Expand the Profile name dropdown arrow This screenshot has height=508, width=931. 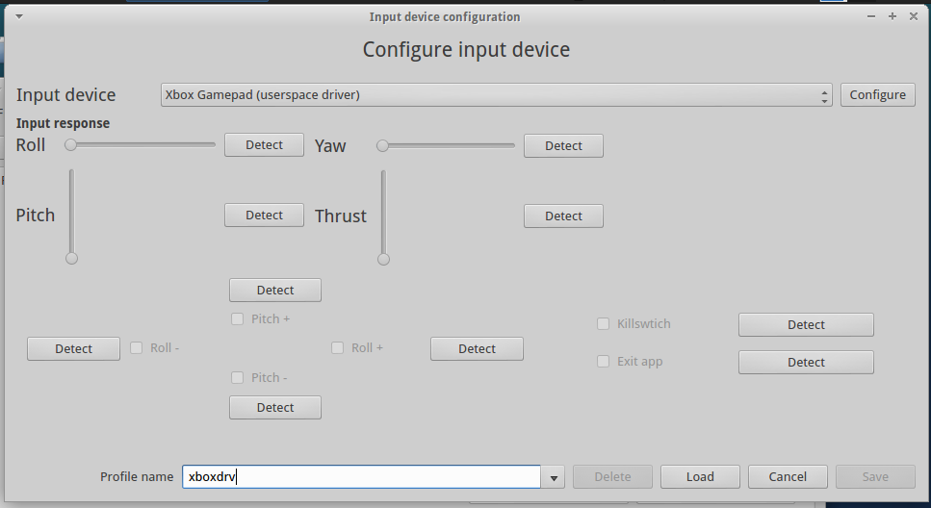coord(553,477)
